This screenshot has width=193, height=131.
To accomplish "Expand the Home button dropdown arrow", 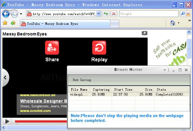I will pos(178,23).
